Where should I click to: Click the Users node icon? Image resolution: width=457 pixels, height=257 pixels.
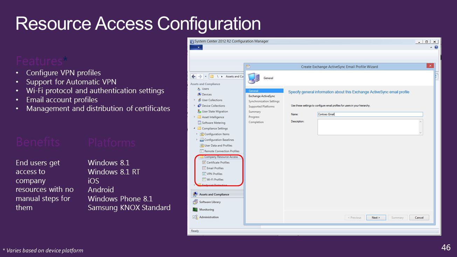(x=199, y=89)
